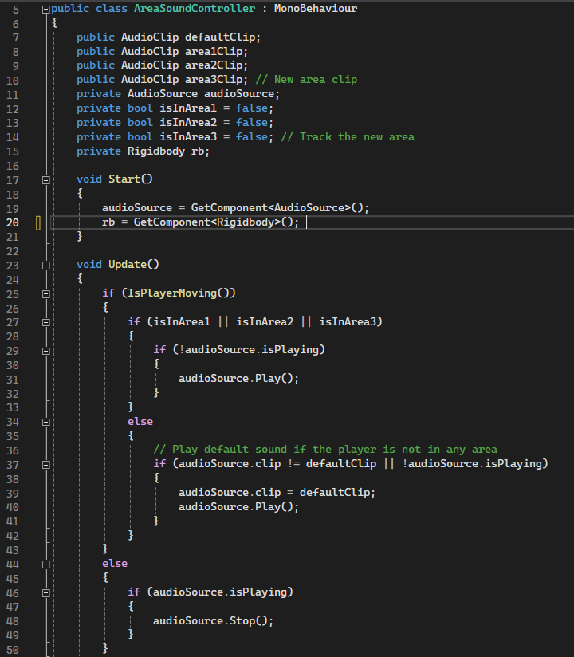The height and width of the screenshot is (657, 574).
Task: Click the '// New area clip' comment
Action: pos(306,80)
